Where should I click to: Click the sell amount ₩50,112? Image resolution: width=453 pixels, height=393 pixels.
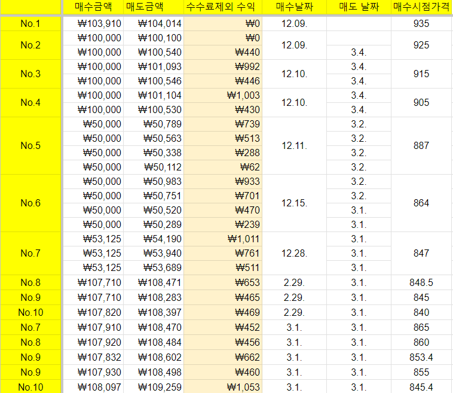[154, 167]
